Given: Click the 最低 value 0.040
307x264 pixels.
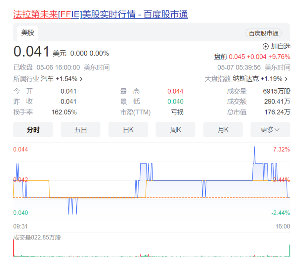Looking at the screenshot, I should pos(175,102).
